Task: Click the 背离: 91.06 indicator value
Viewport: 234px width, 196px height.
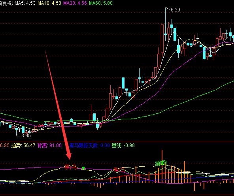Action: coord(49,145)
